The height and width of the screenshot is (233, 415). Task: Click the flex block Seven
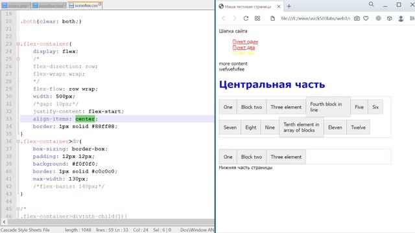tap(230, 128)
